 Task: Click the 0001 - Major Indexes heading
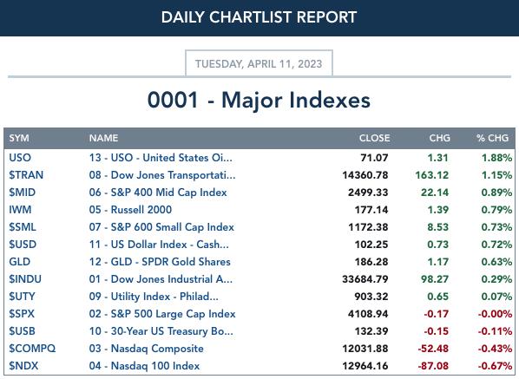pyautogui.click(x=259, y=100)
